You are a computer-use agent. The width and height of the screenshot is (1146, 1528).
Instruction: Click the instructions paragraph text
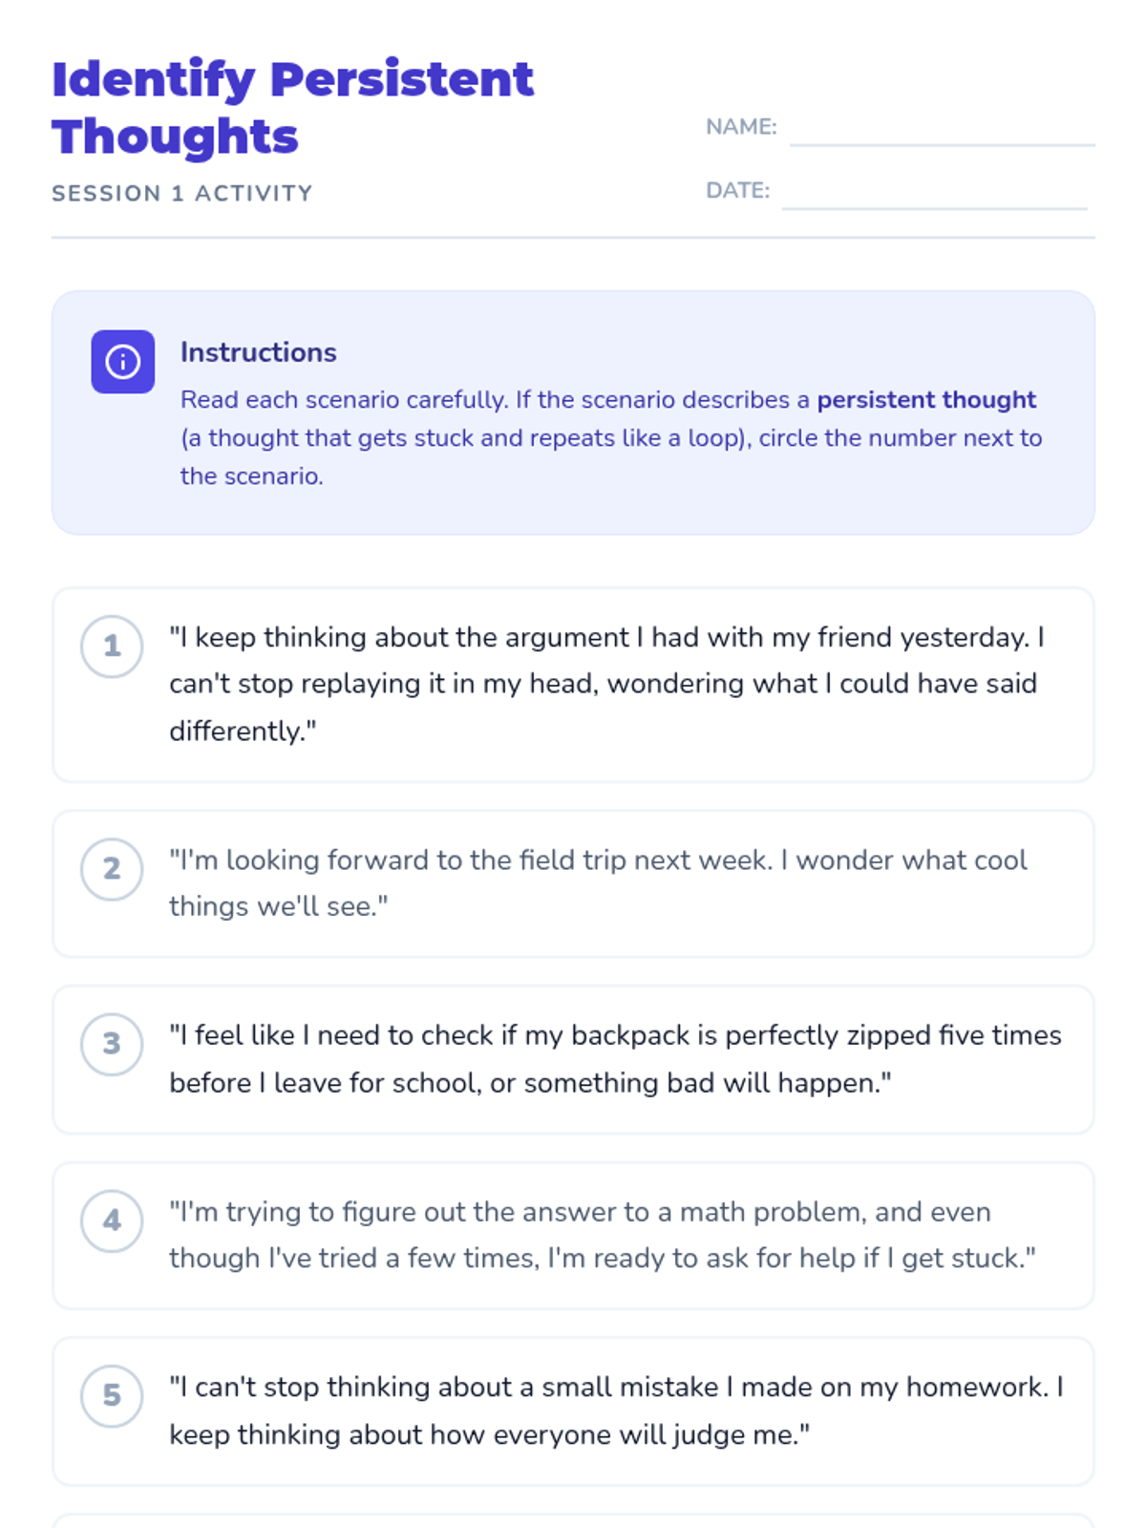(x=611, y=437)
